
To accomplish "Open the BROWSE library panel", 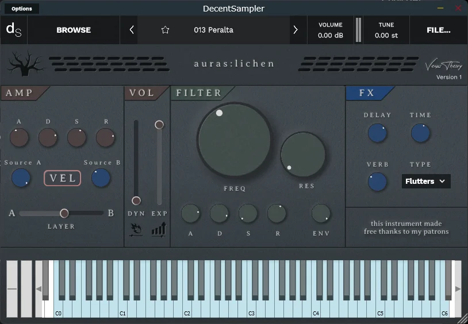I will 74,30.
